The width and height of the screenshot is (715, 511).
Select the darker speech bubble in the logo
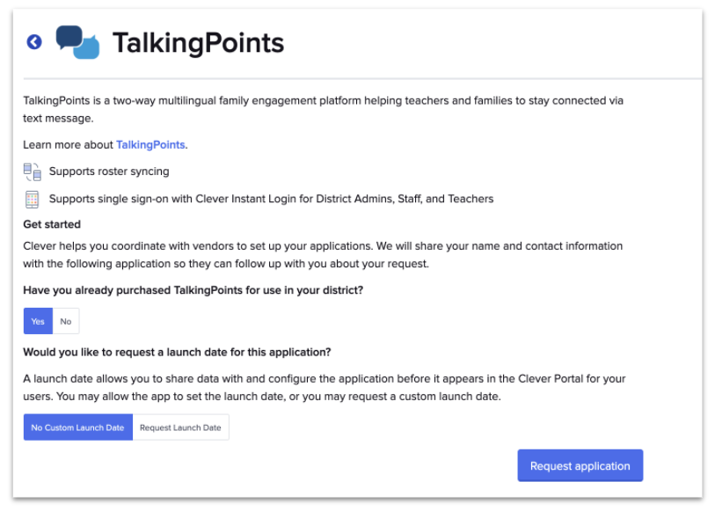[67, 35]
